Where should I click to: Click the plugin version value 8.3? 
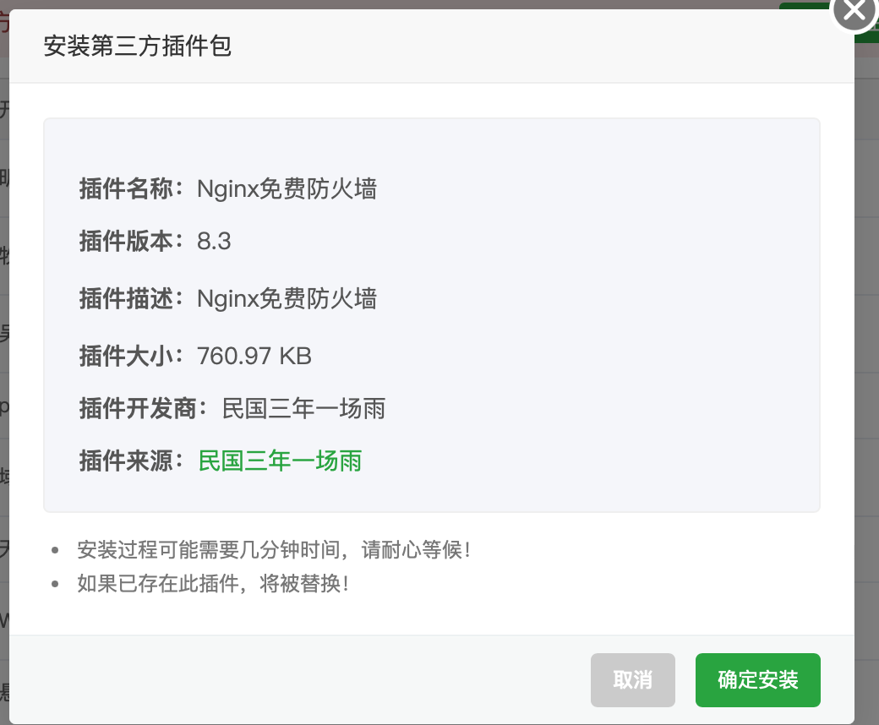(x=214, y=242)
